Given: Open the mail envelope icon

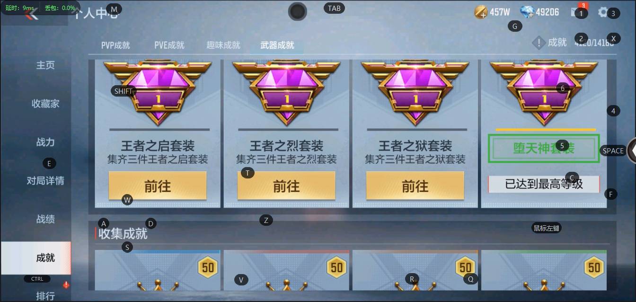Looking at the screenshot, I should coord(577,12).
